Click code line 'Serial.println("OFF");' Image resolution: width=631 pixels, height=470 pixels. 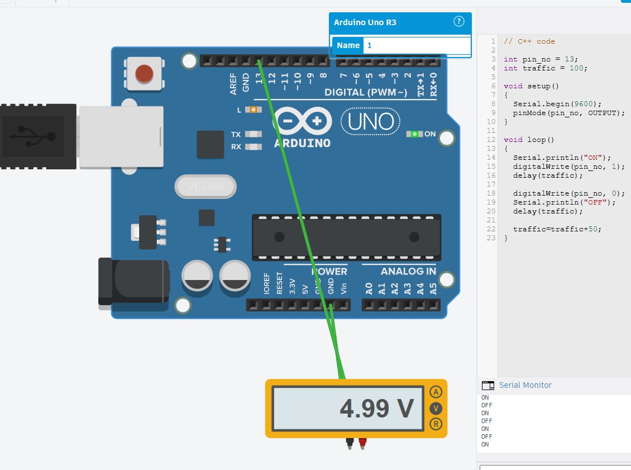point(564,202)
